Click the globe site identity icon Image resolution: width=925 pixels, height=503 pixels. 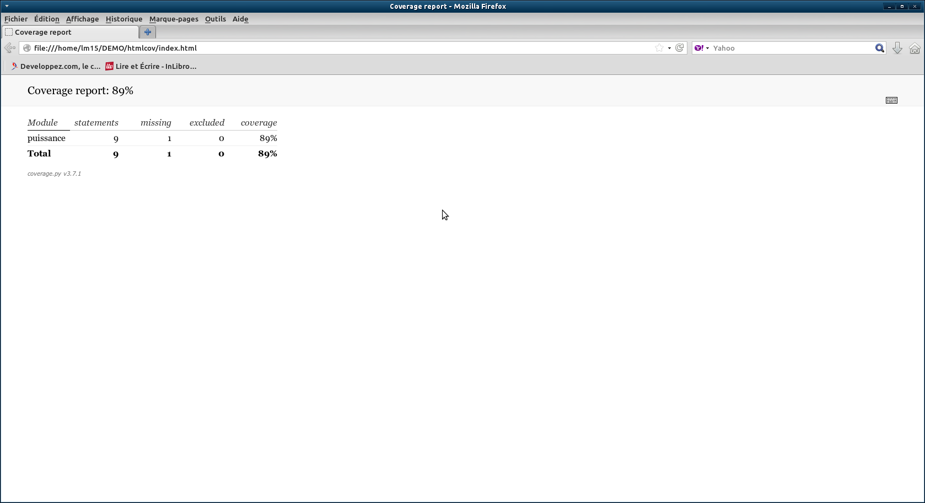tap(26, 48)
